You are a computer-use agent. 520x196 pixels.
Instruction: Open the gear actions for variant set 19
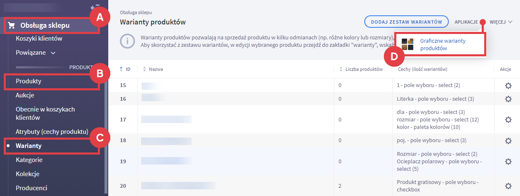click(508, 161)
